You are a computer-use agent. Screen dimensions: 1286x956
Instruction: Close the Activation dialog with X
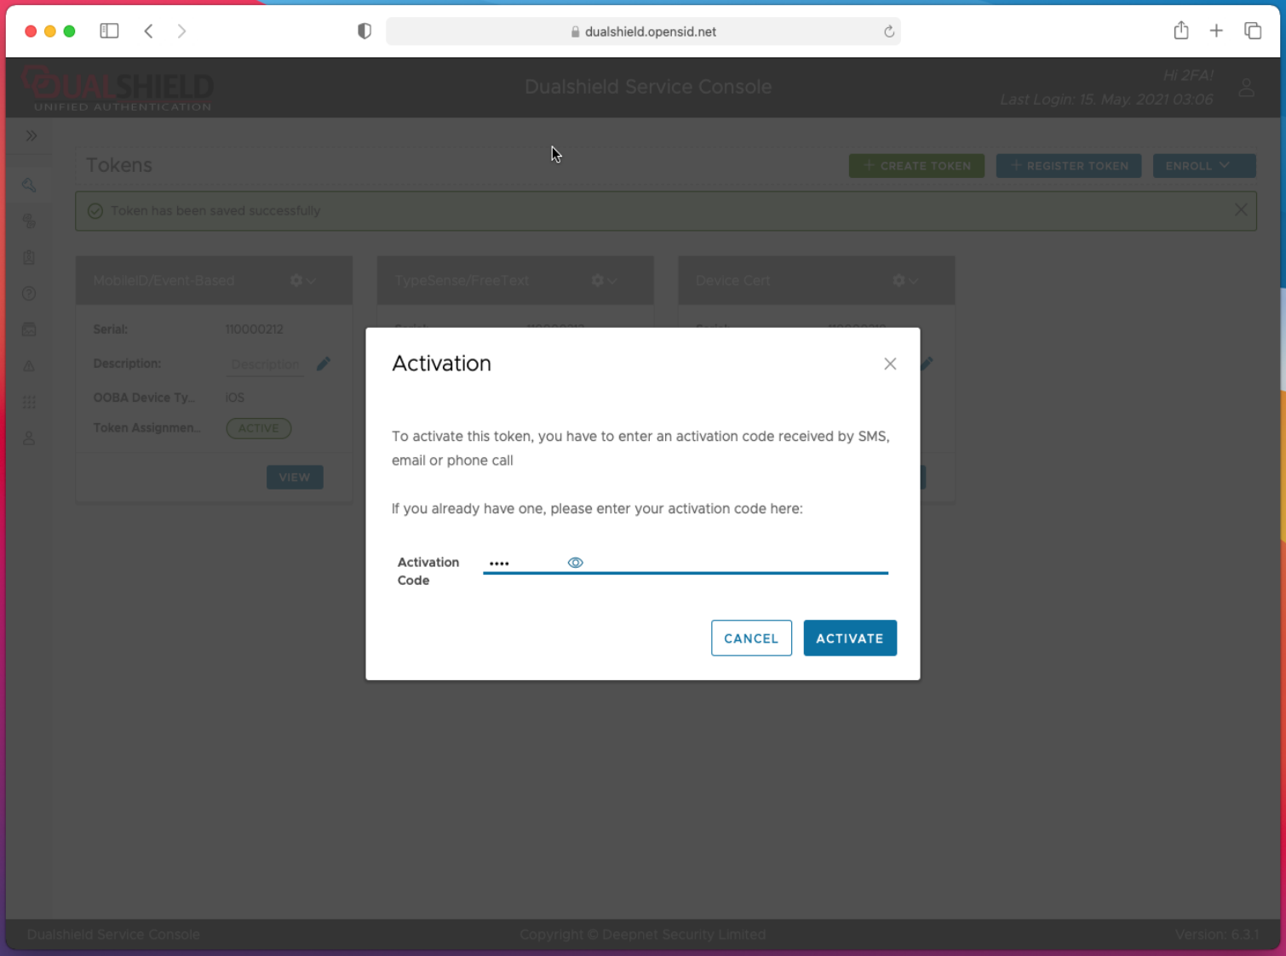click(890, 364)
